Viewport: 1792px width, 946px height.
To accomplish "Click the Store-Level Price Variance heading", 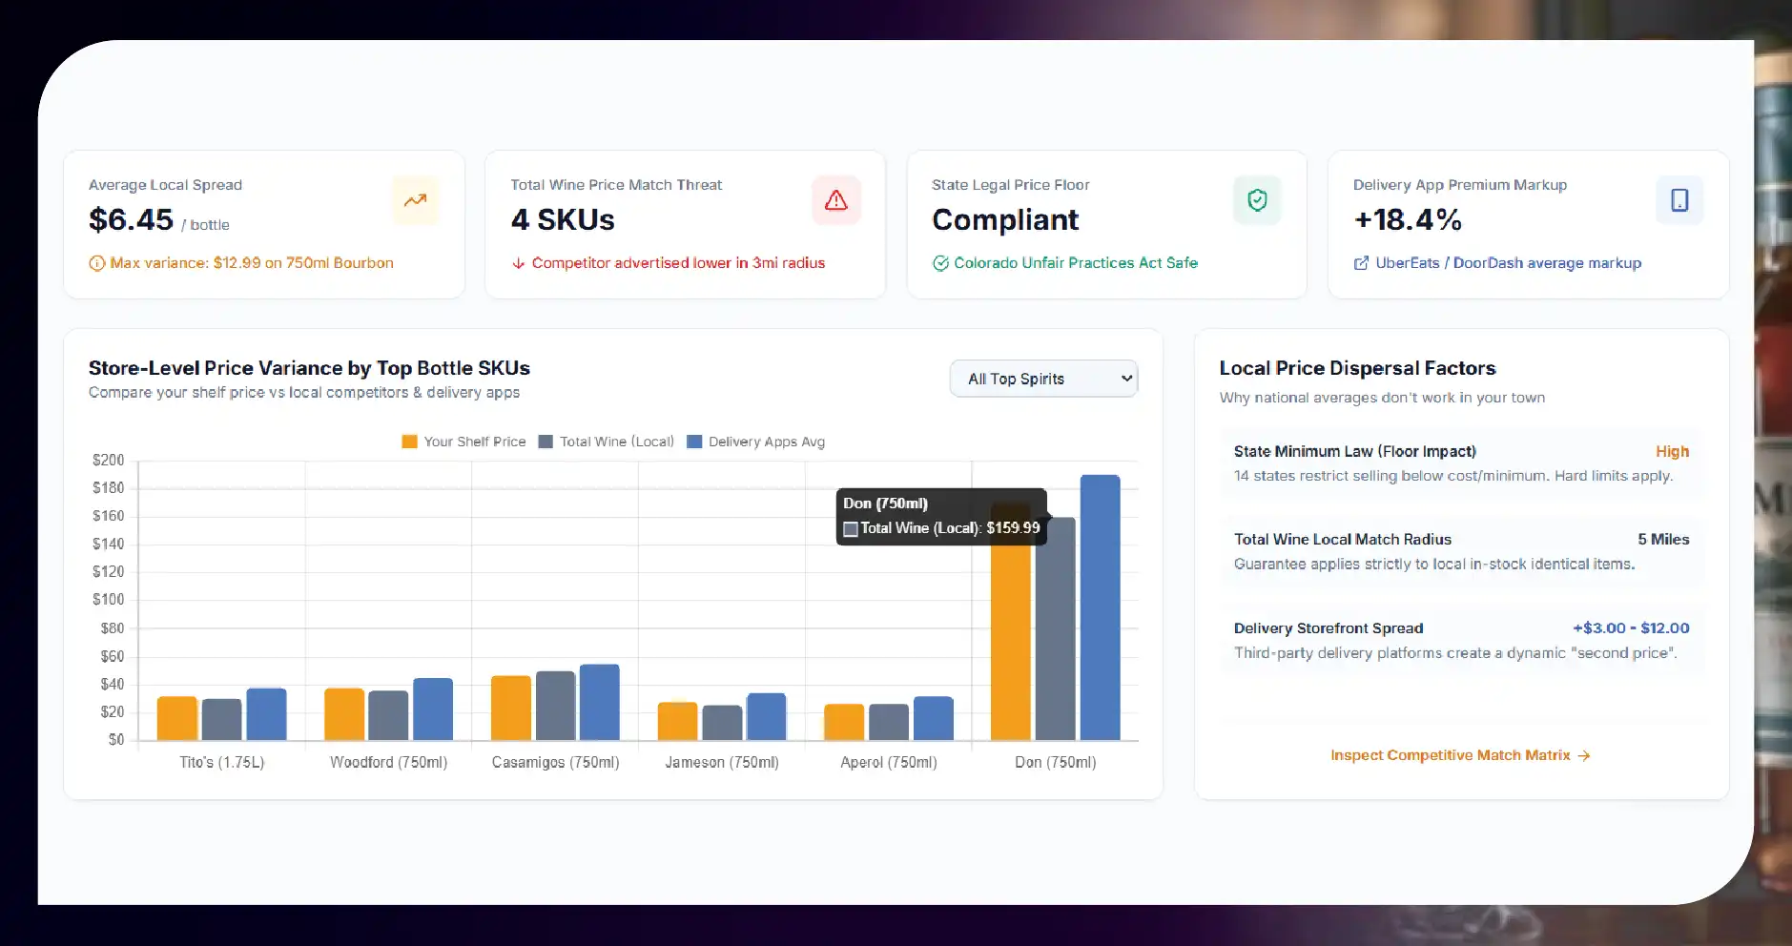I will click(x=309, y=368).
